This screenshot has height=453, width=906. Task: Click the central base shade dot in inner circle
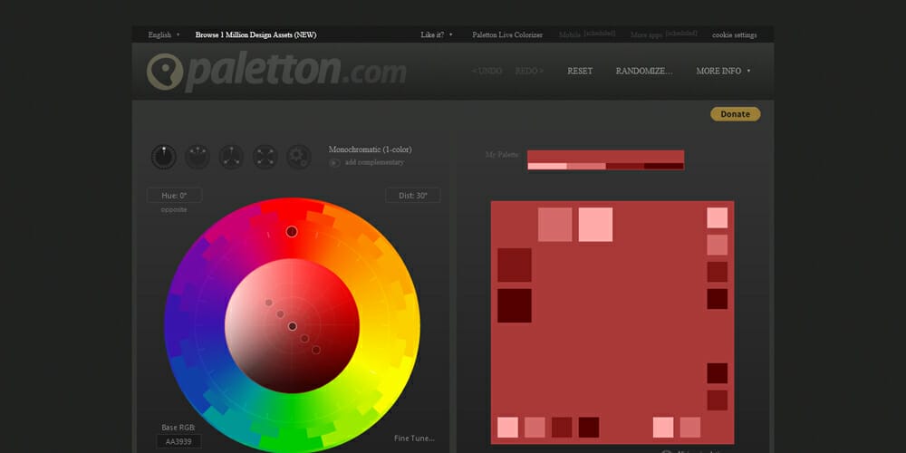pyautogui.click(x=293, y=326)
